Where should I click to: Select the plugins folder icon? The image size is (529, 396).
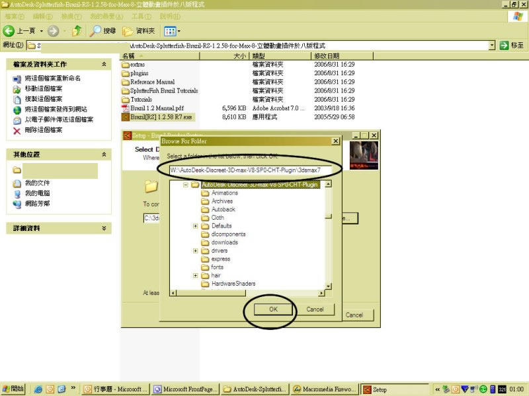coord(126,73)
